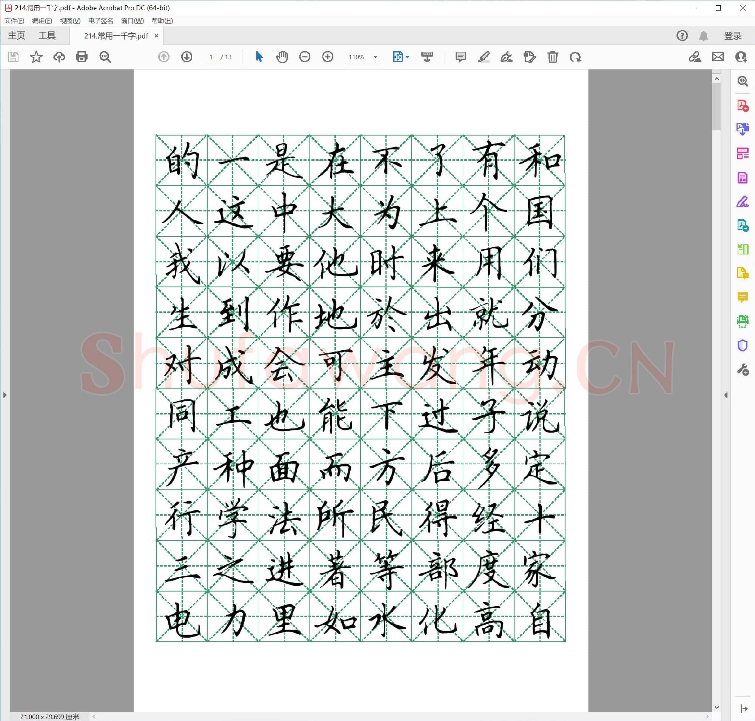Show the left navigation pane

coord(5,395)
